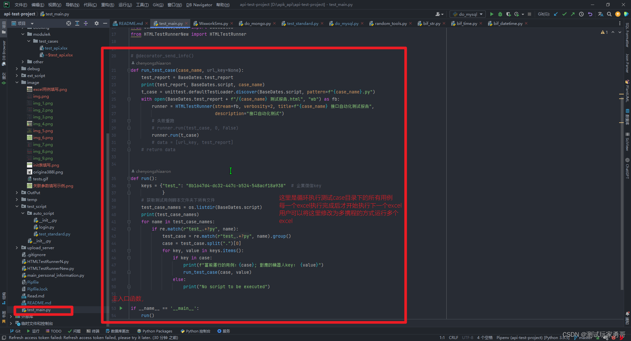Run the do_mysql configuration with the green play icon

[x=492, y=14]
